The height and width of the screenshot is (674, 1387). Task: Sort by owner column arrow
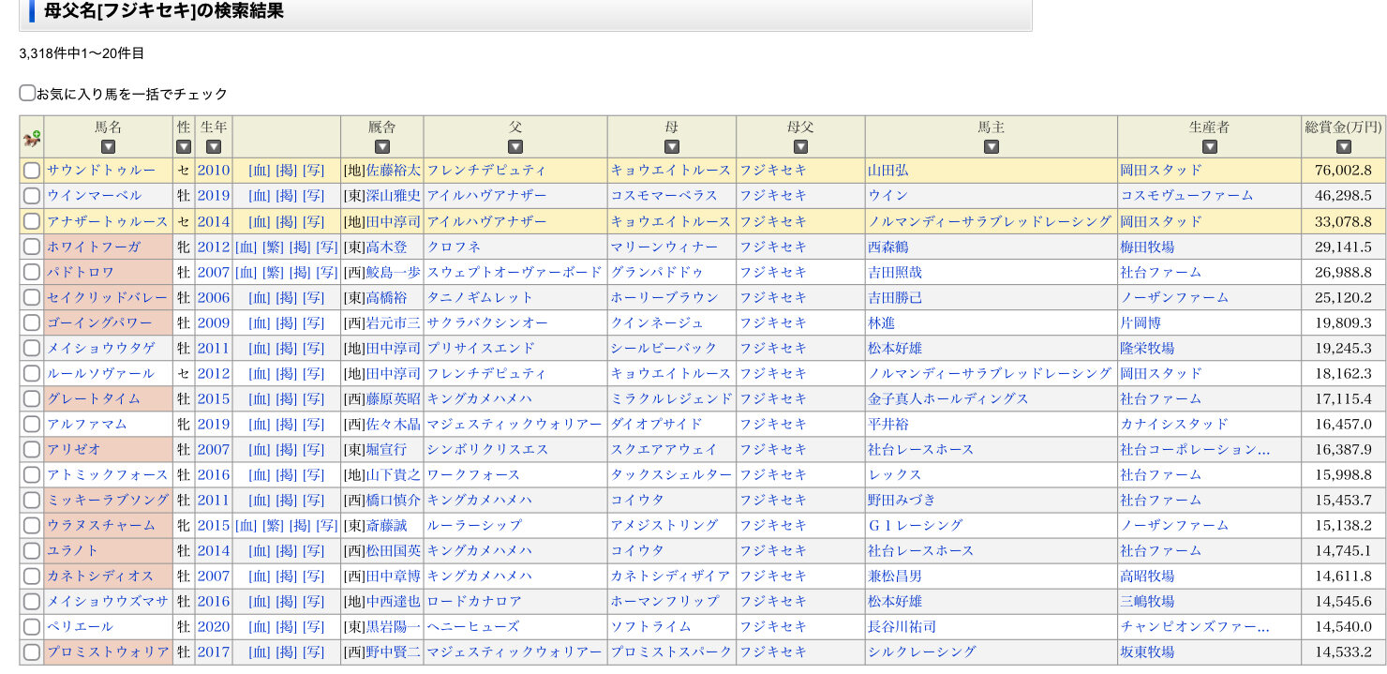tap(992, 147)
